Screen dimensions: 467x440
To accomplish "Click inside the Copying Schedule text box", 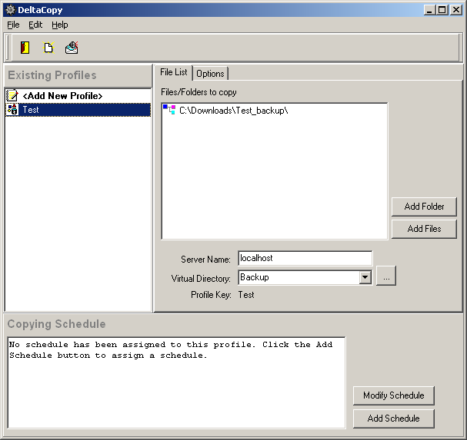I will click(176, 382).
